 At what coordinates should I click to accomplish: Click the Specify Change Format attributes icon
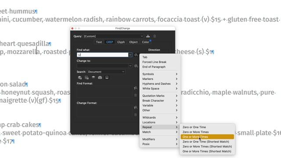point(136,108)
